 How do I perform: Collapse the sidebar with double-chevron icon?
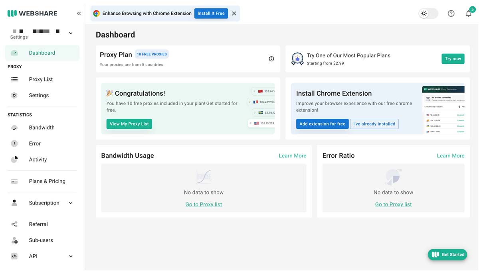(79, 14)
